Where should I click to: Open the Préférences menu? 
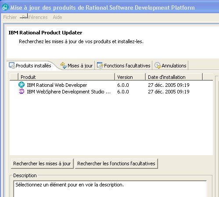pyautogui.click(x=35, y=17)
